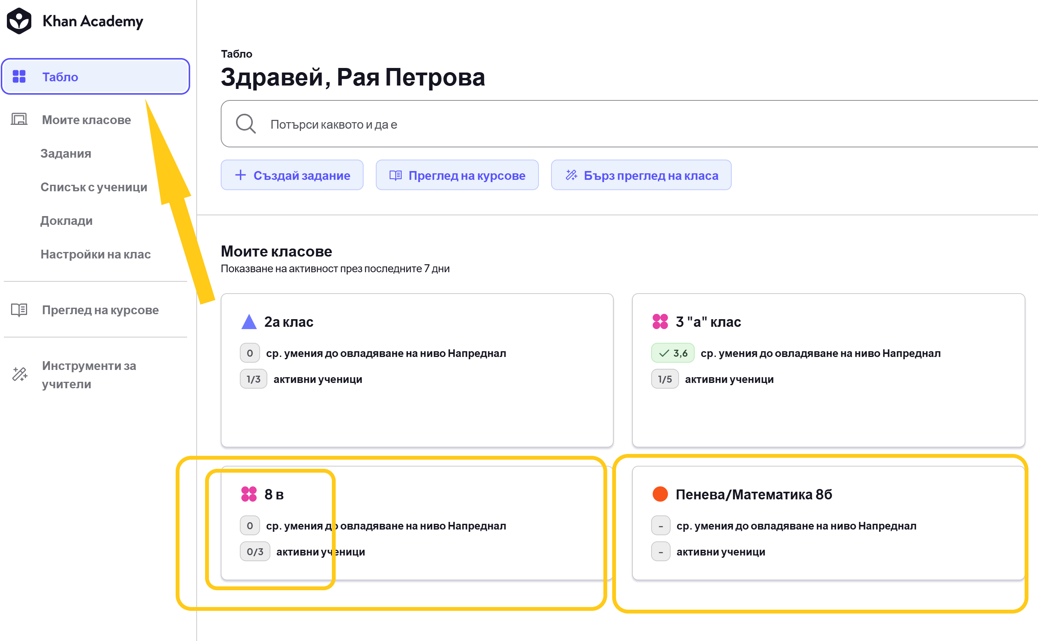The width and height of the screenshot is (1038, 641).
Task: Click ср. умения label in 2а клас card
Action: [386, 353]
